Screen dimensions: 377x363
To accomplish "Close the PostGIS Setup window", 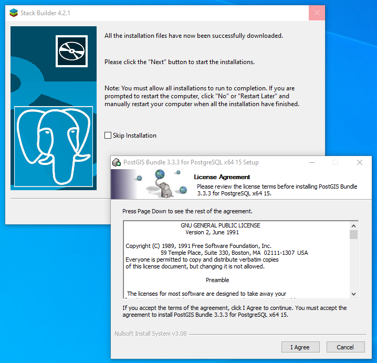I will [360, 163].
